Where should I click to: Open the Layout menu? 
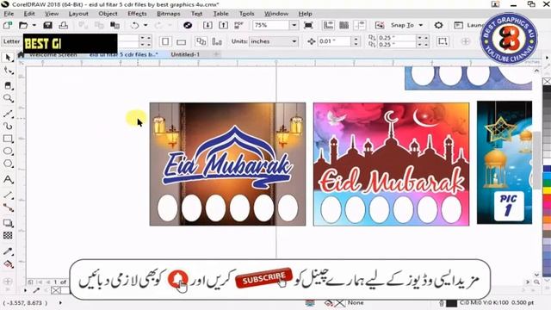tap(78, 14)
